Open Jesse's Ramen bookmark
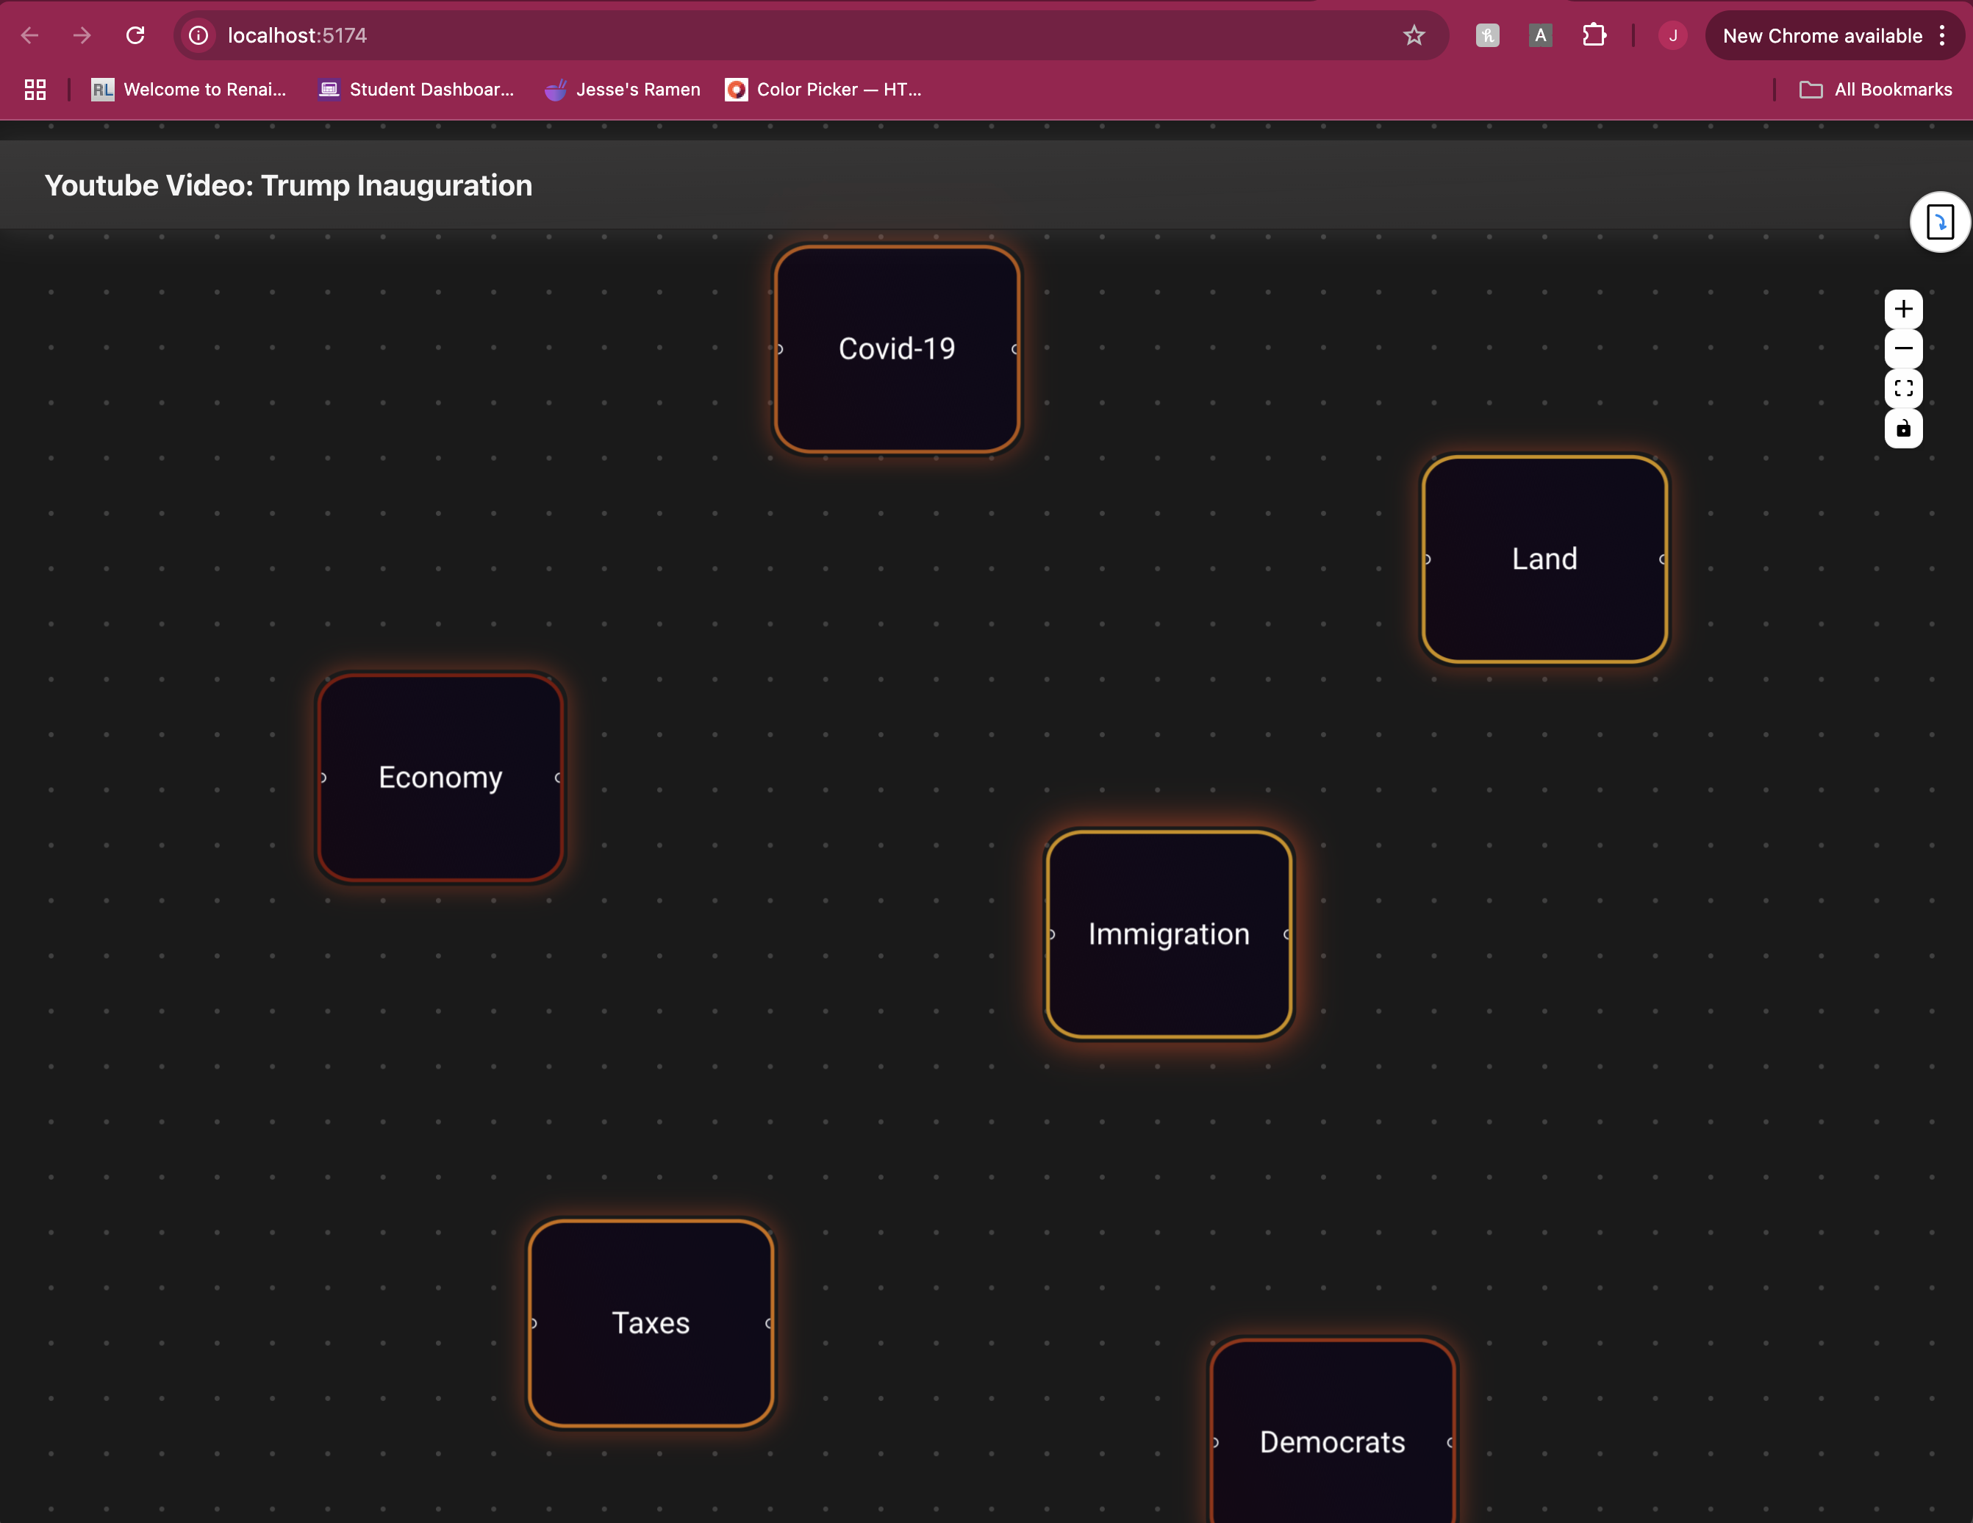 pos(623,90)
